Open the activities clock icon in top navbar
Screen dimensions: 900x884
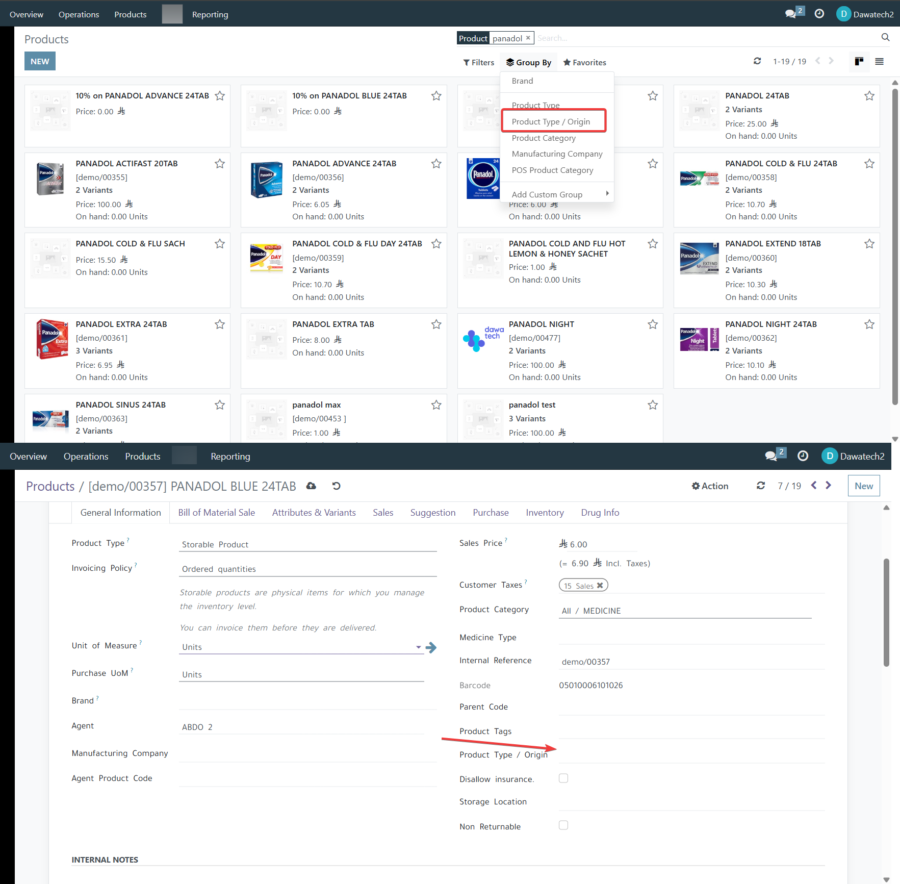pos(819,14)
